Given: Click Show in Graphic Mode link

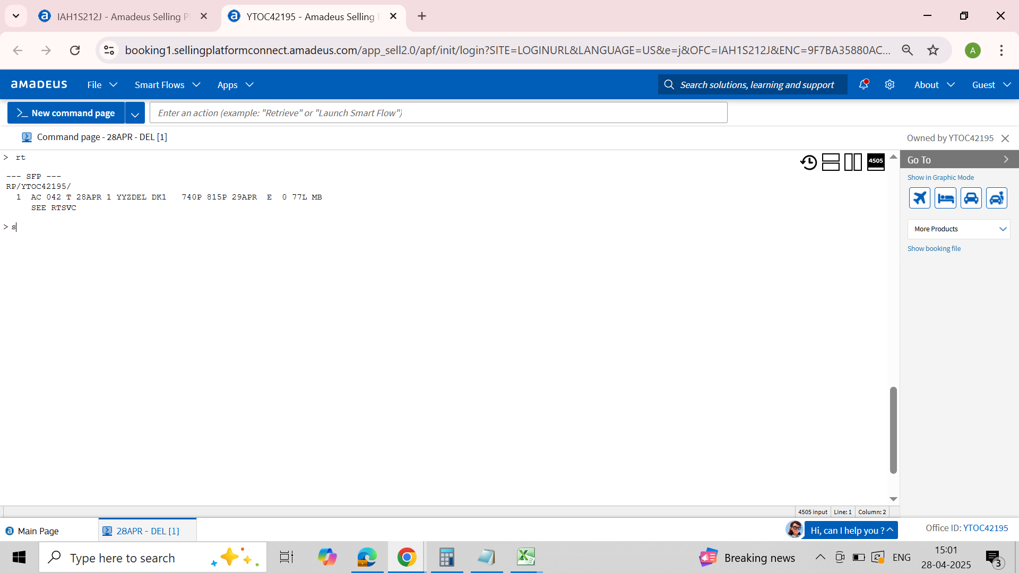Looking at the screenshot, I should click(x=940, y=178).
